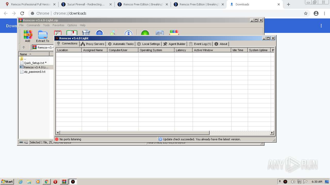Screen dimensions: 330x185
Task: Click the WinRAR Add toolbar icon
Action: pos(28,36)
